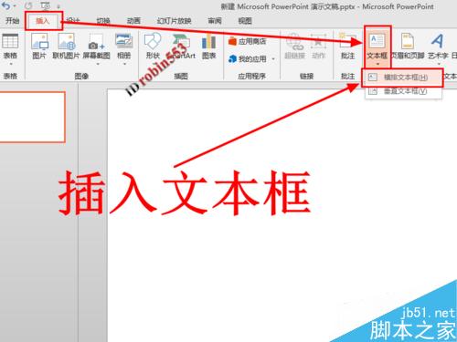This screenshot has width=457, height=342.
Task: Open the 动画 (Animations) tab
Action: point(133,21)
